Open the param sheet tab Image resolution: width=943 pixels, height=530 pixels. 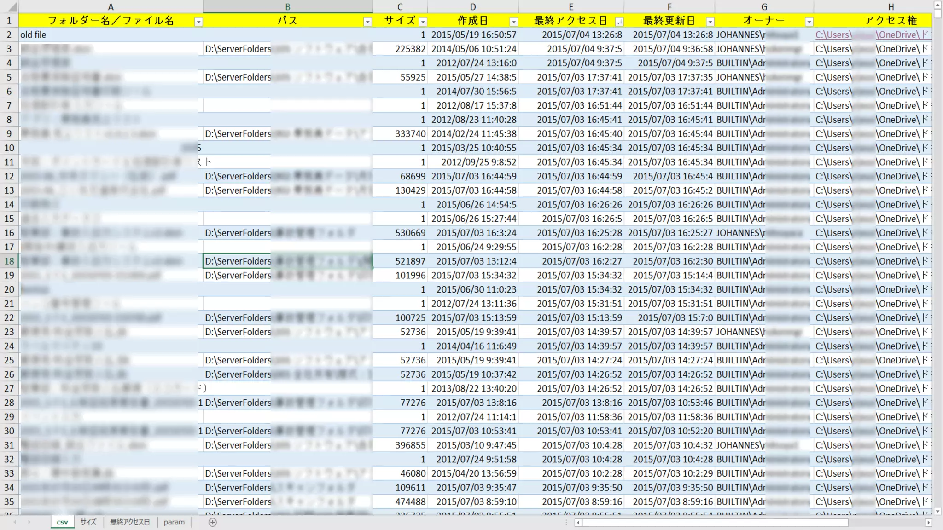pos(174,522)
